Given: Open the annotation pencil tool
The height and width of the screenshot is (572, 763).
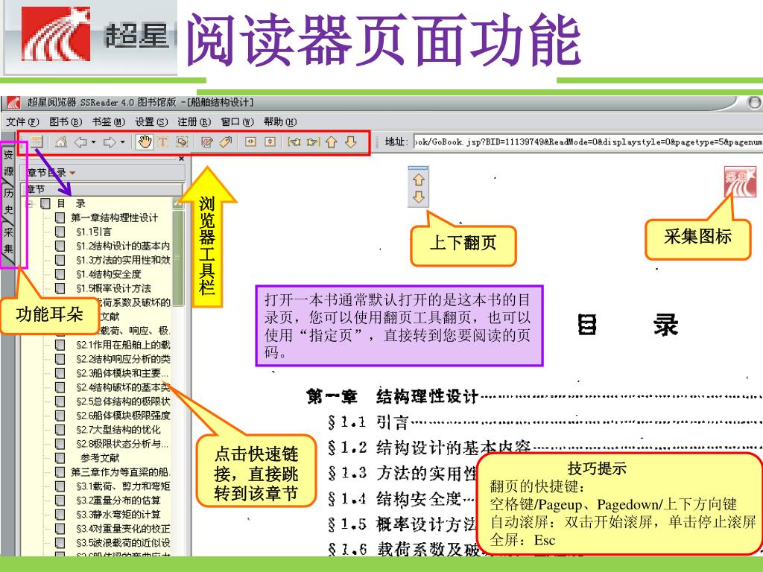Looking at the screenshot, I should (x=207, y=142).
